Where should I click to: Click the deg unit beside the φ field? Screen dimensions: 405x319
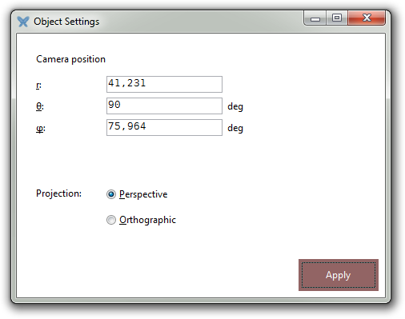[235, 128]
